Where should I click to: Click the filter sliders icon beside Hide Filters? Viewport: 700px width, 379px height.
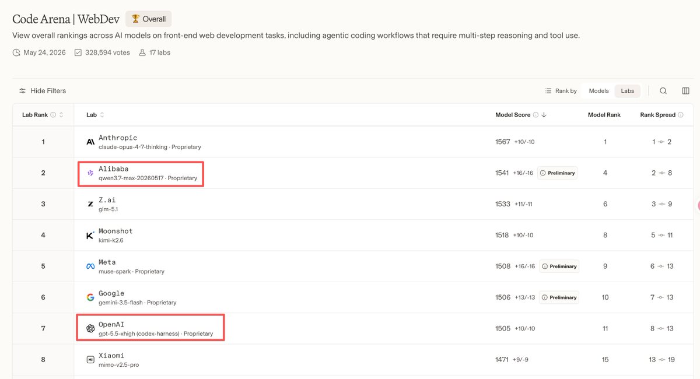click(22, 91)
